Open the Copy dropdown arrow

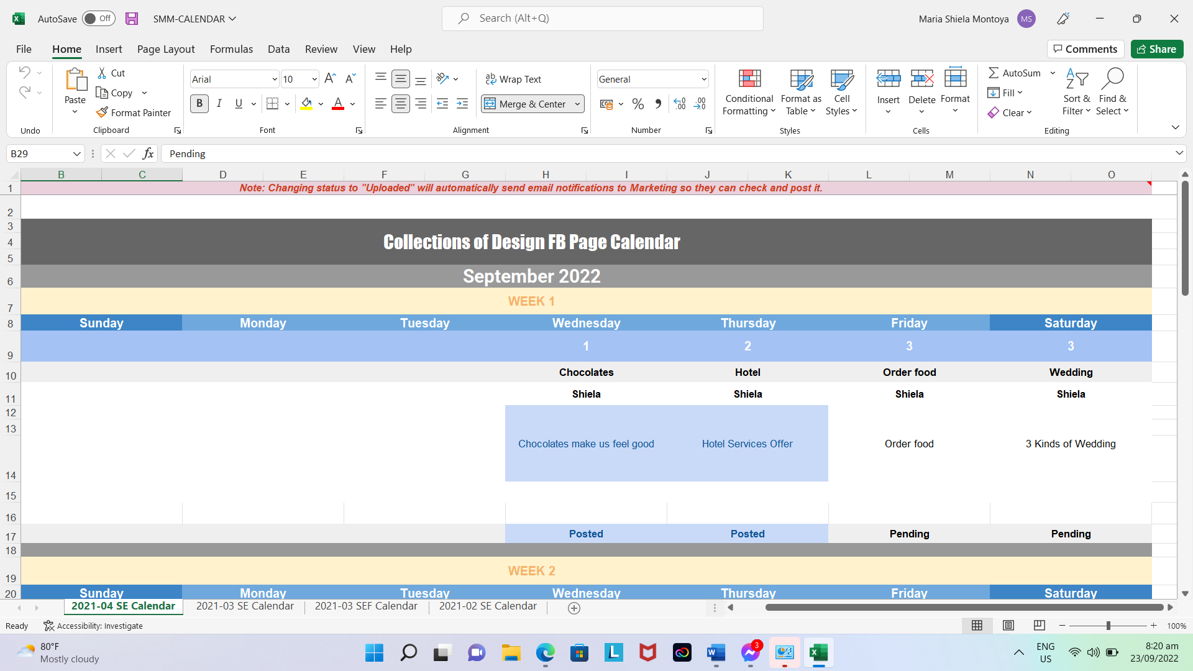coord(144,93)
